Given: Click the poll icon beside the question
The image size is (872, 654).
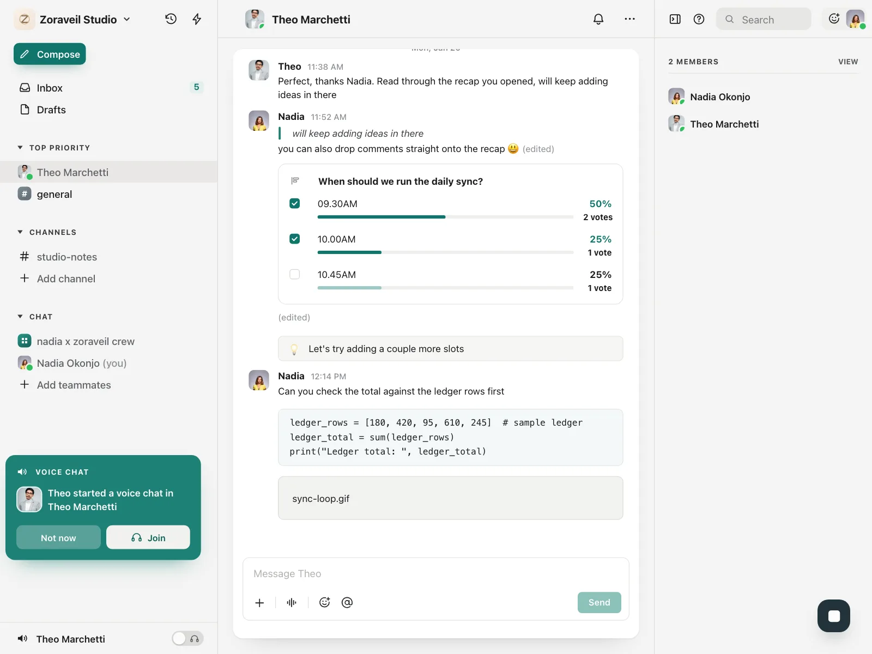Looking at the screenshot, I should click(295, 180).
